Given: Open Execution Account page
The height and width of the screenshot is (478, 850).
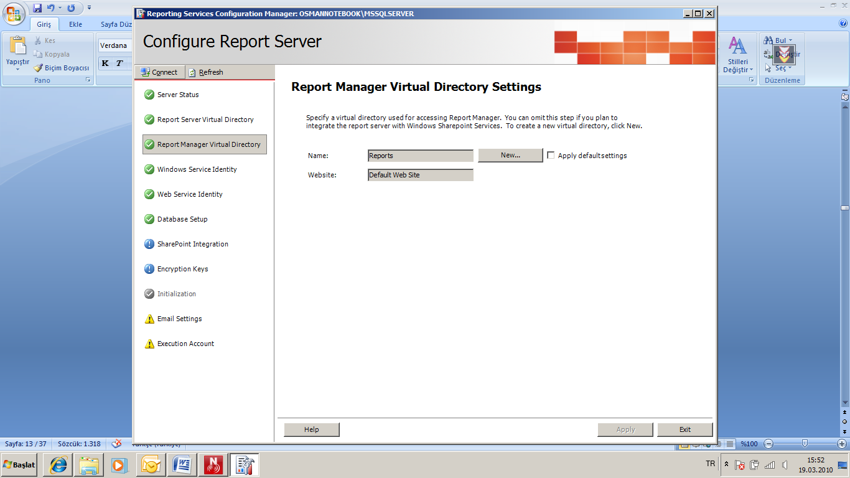Looking at the screenshot, I should pos(179,344).
